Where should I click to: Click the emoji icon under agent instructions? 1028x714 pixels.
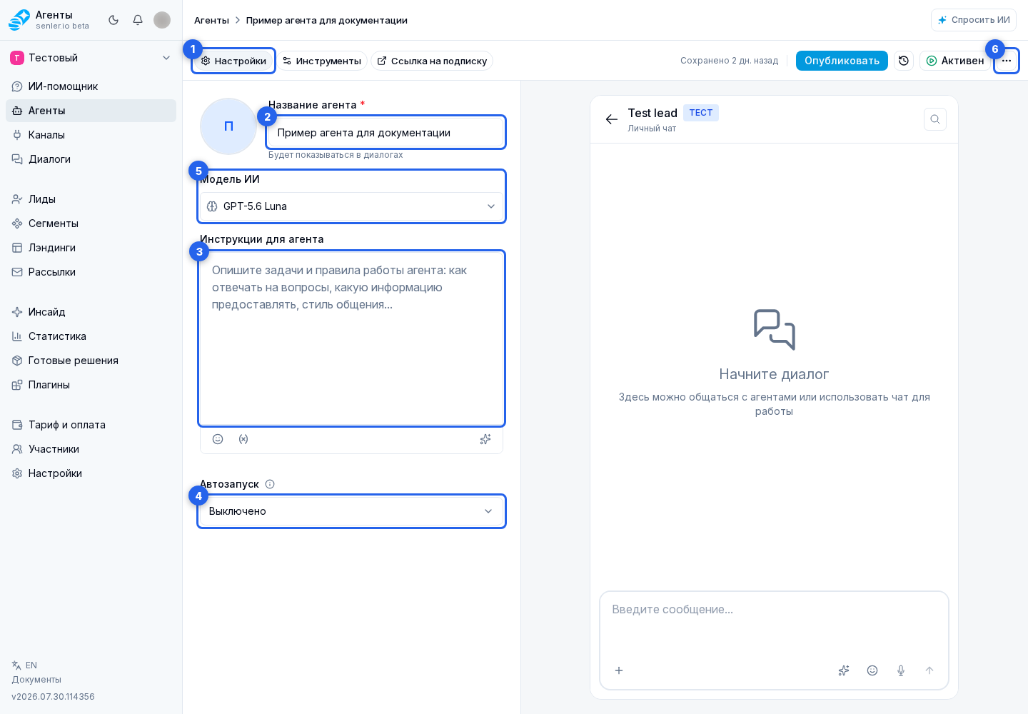[x=218, y=439]
